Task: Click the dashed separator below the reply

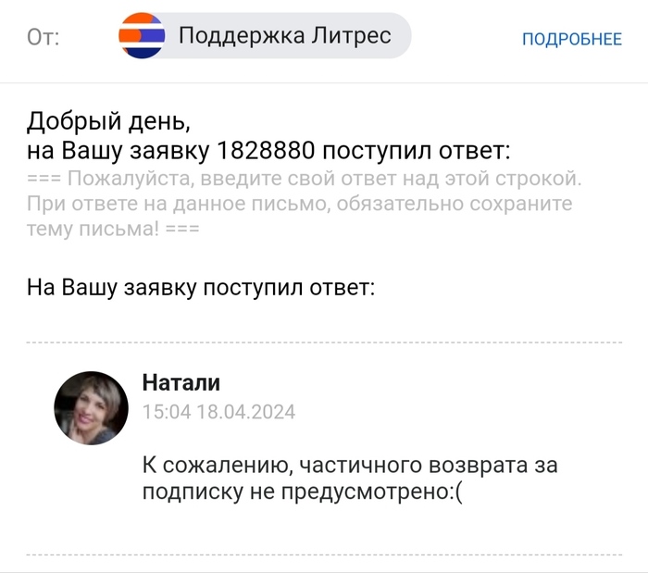Action: click(x=324, y=554)
